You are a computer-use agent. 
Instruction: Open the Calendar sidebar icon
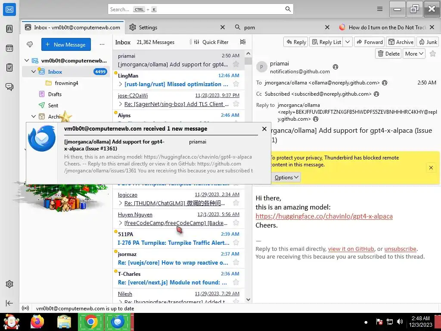(9, 48)
